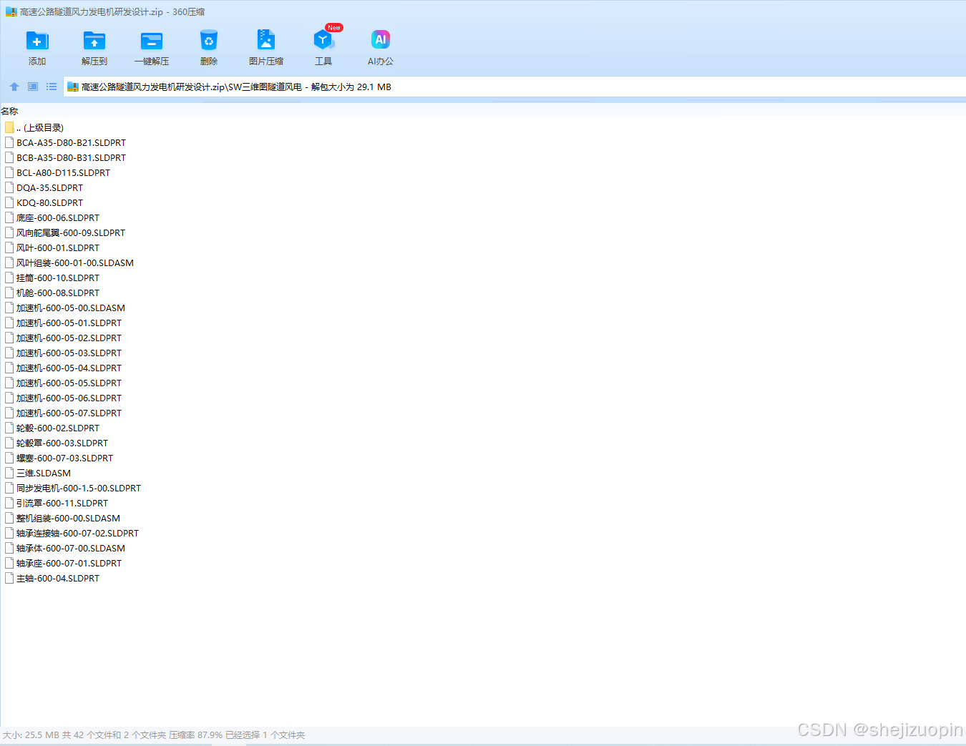This screenshot has width=966, height=746.
Task: Select file DQA-35.SLDPRT
Action: tap(44, 187)
